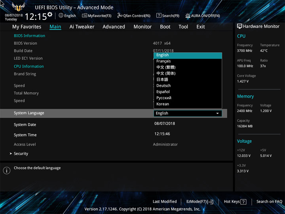Image resolution: width=285 pixels, height=214 pixels.
Task: Click the globe language icon
Action: pyautogui.click(x=61, y=15)
